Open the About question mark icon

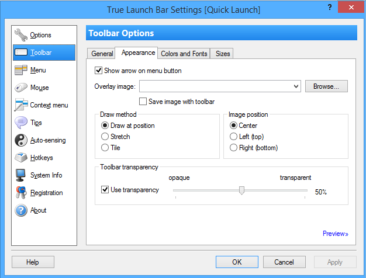coord(21,210)
